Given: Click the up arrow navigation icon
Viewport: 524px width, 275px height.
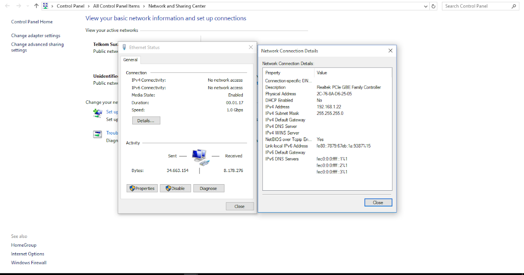Looking at the screenshot, I should 36,6.
